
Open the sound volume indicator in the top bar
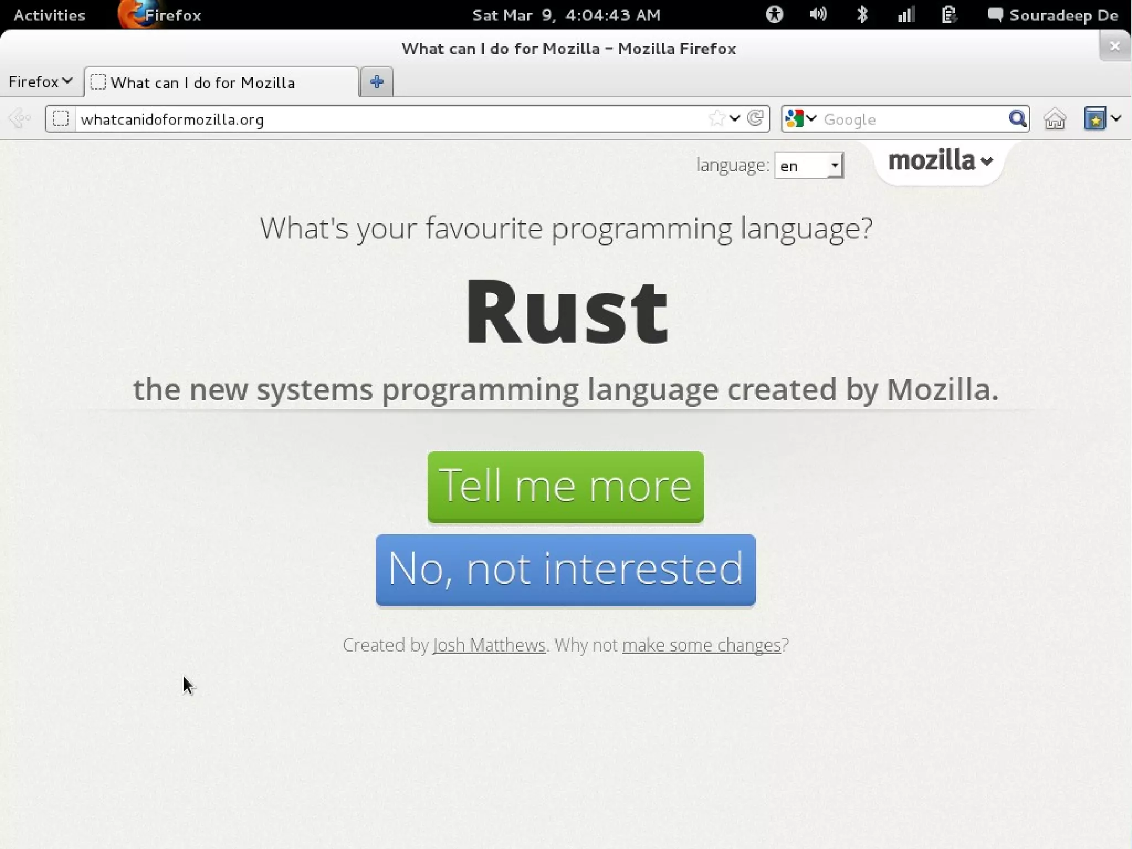(x=818, y=14)
